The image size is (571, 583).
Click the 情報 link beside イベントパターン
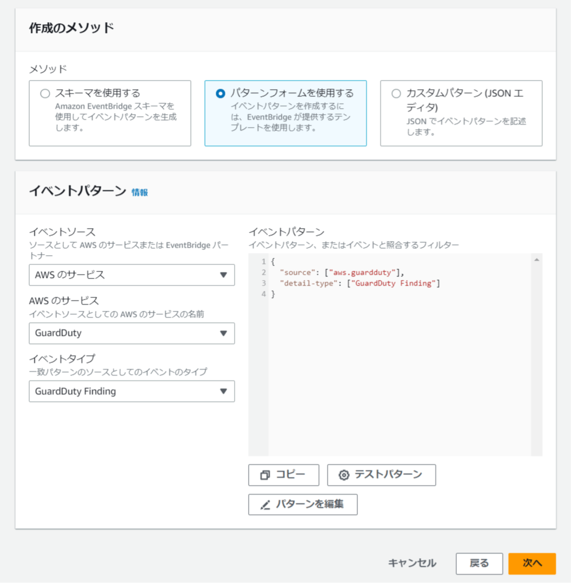(x=140, y=192)
